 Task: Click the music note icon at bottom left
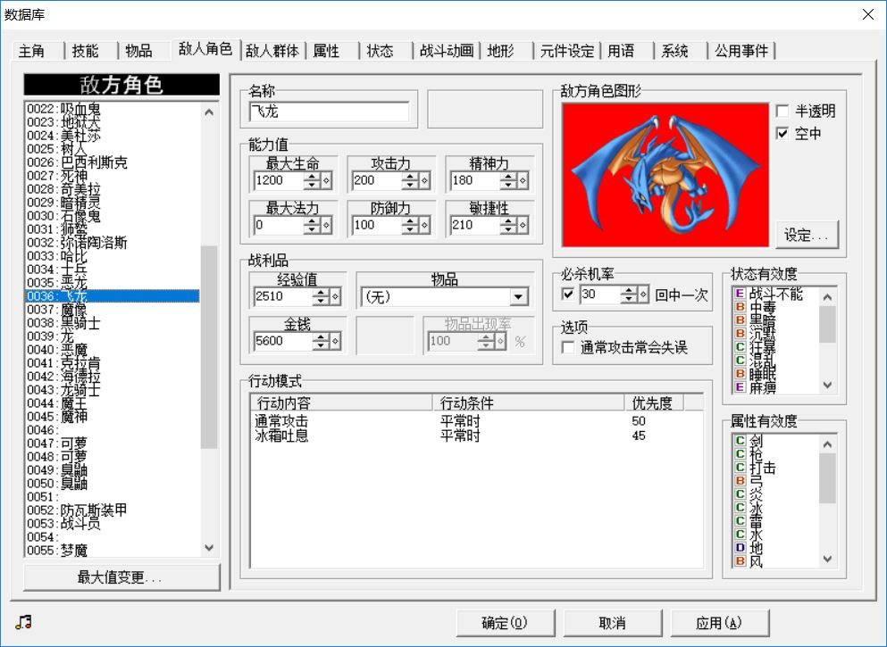point(23,623)
